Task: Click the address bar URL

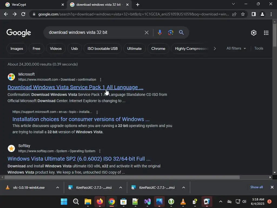Action: (x=134, y=14)
